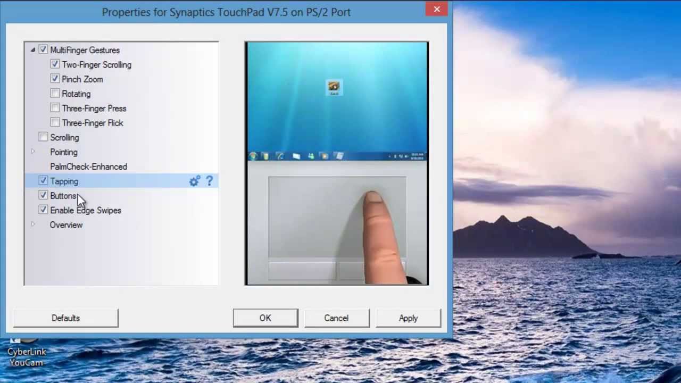Click the Cancel button

pyautogui.click(x=336, y=318)
